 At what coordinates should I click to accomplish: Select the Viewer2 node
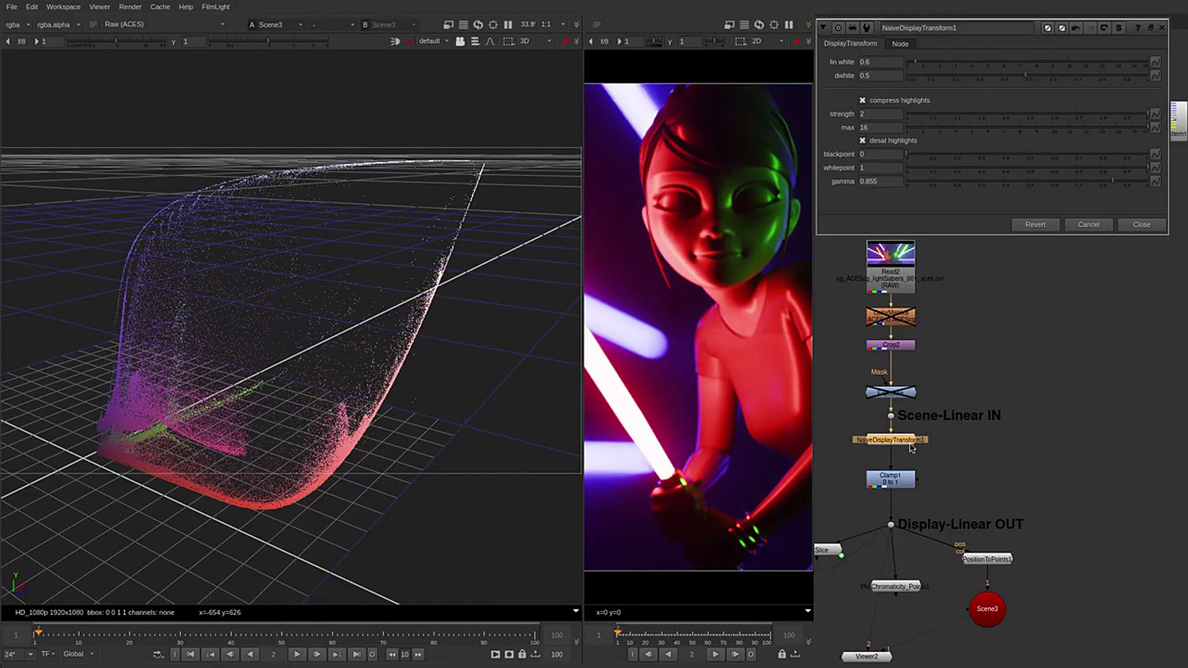click(866, 657)
